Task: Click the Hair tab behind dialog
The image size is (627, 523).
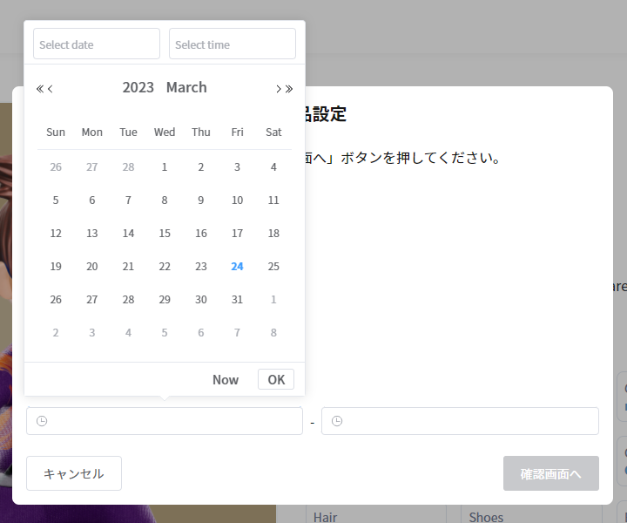Action: [x=325, y=518]
